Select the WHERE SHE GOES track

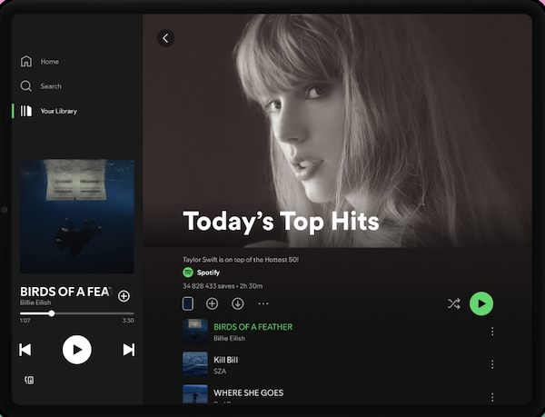click(x=249, y=392)
